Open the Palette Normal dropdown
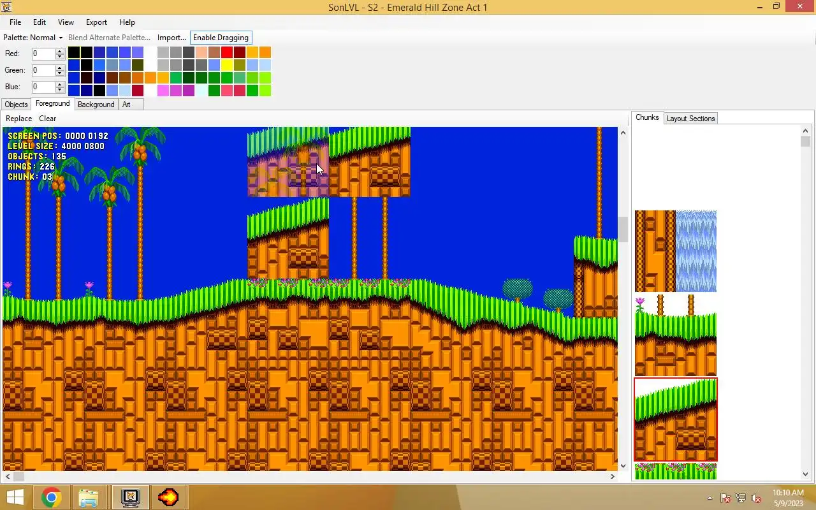The height and width of the screenshot is (510, 816). [33, 38]
